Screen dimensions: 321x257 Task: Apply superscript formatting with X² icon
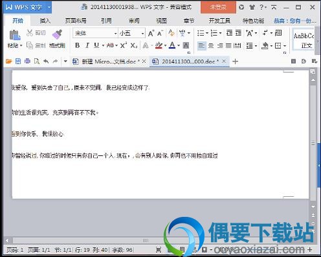coord(124,45)
